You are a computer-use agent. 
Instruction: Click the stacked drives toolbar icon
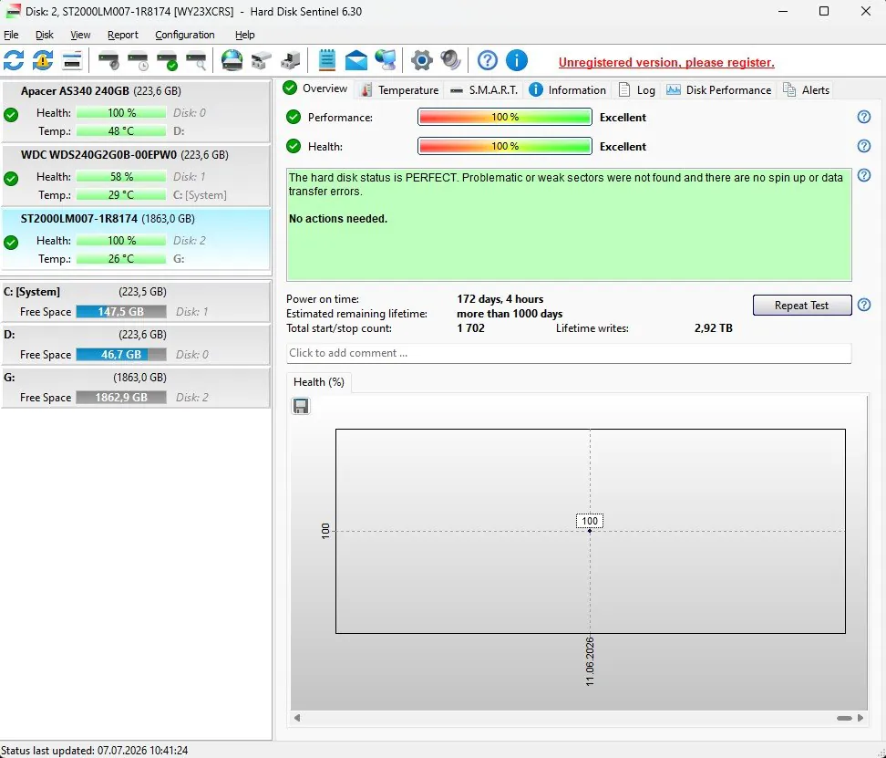[x=261, y=60]
